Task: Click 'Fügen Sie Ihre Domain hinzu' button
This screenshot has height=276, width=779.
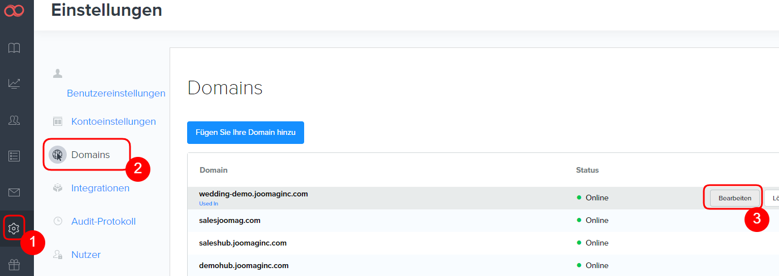Action: pos(245,133)
